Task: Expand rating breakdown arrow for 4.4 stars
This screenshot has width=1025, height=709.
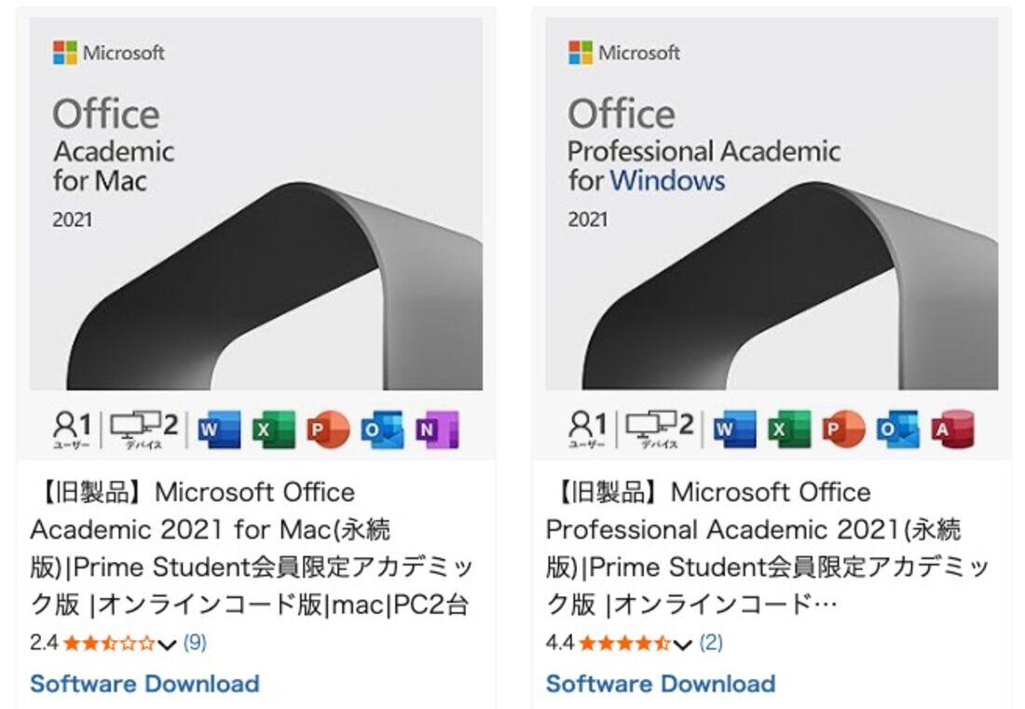Action: tap(682, 645)
